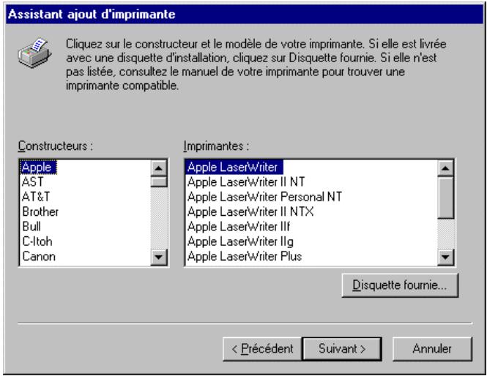Cancel the wizard with Annuler

(x=432, y=349)
